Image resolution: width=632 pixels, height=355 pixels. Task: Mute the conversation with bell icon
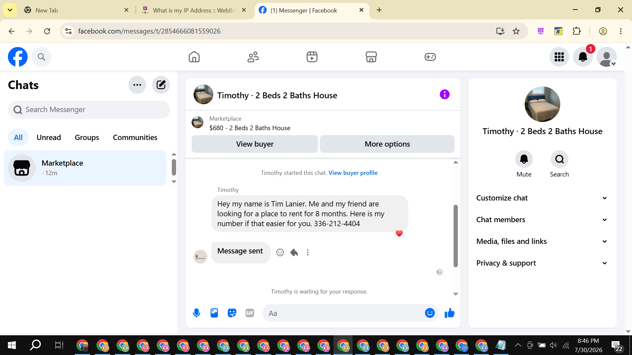(x=524, y=159)
